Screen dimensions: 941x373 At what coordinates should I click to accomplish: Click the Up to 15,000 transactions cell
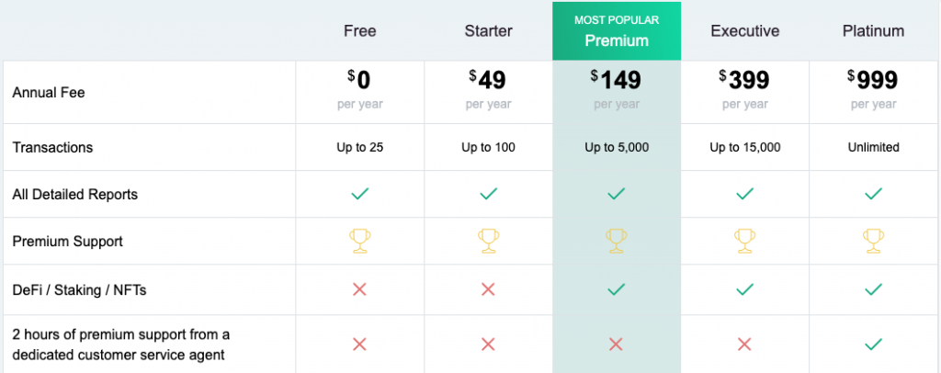(x=744, y=147)
